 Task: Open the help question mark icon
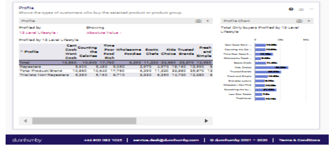point(291,9)
